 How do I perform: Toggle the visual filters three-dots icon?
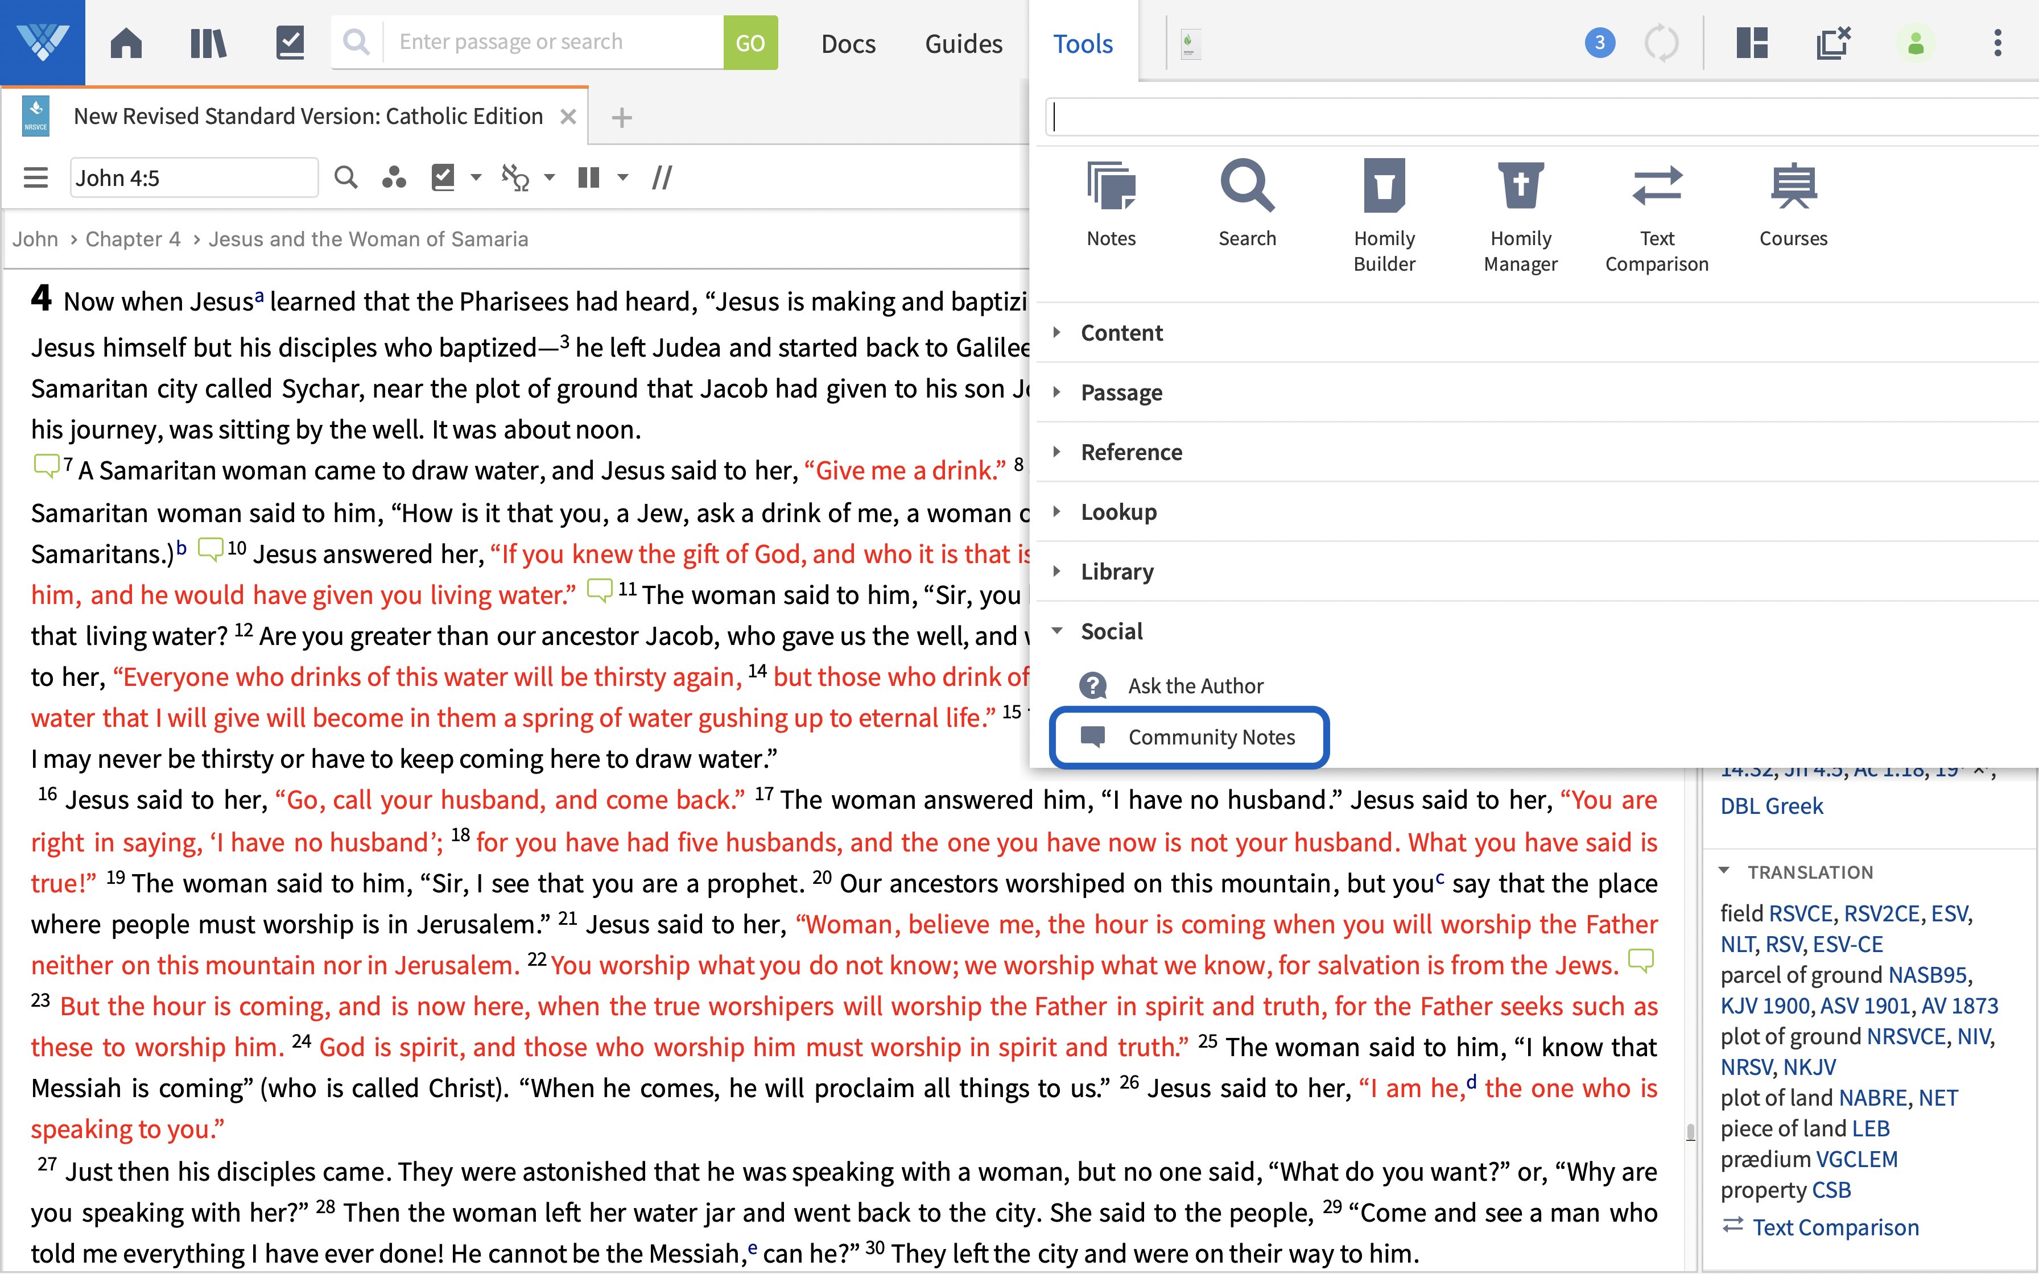[x=394, y=178]
